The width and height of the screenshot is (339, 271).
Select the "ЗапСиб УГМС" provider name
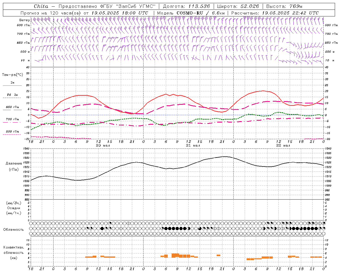(136, 6)
